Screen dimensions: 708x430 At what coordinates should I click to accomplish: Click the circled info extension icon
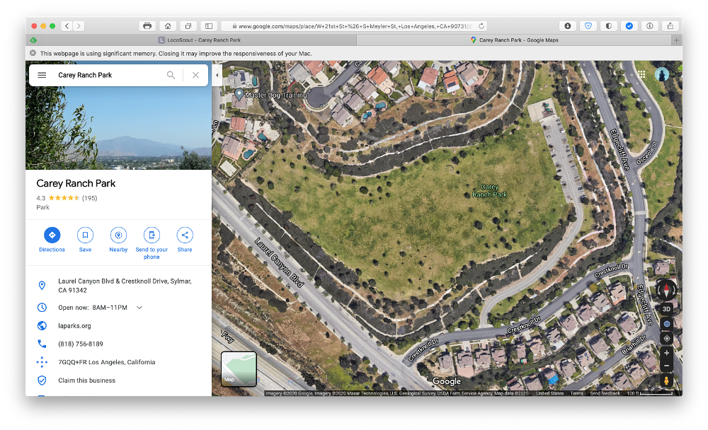[650, 26]
